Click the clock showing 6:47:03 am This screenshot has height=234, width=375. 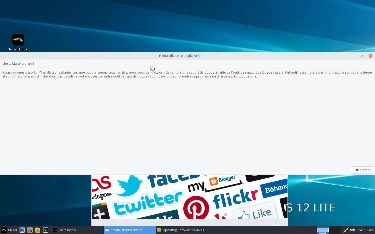[365, 230]
